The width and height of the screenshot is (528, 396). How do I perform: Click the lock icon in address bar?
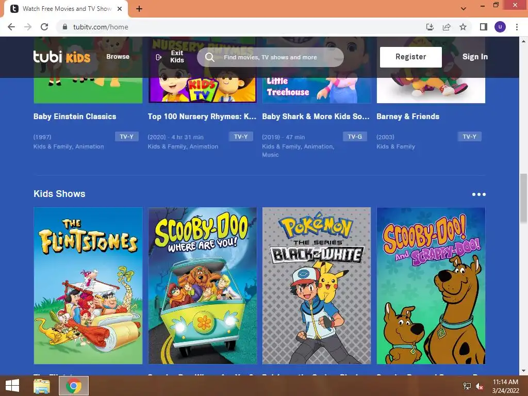pyautogui.click(x=65, y=27)
